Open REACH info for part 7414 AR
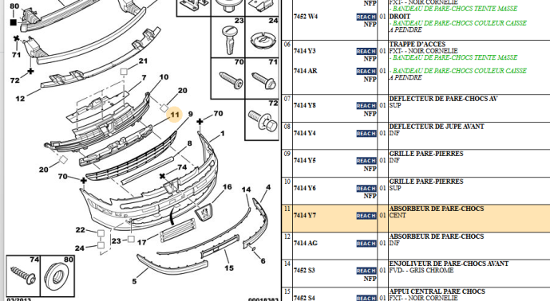This screenshot has height=301, width=550. pyautogui.click(x=366, y=71)
